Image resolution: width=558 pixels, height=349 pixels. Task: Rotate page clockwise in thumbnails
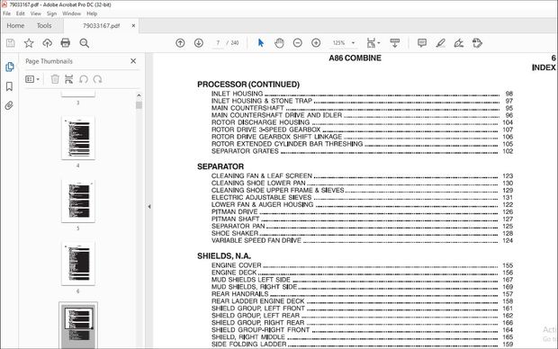[97, 79]
